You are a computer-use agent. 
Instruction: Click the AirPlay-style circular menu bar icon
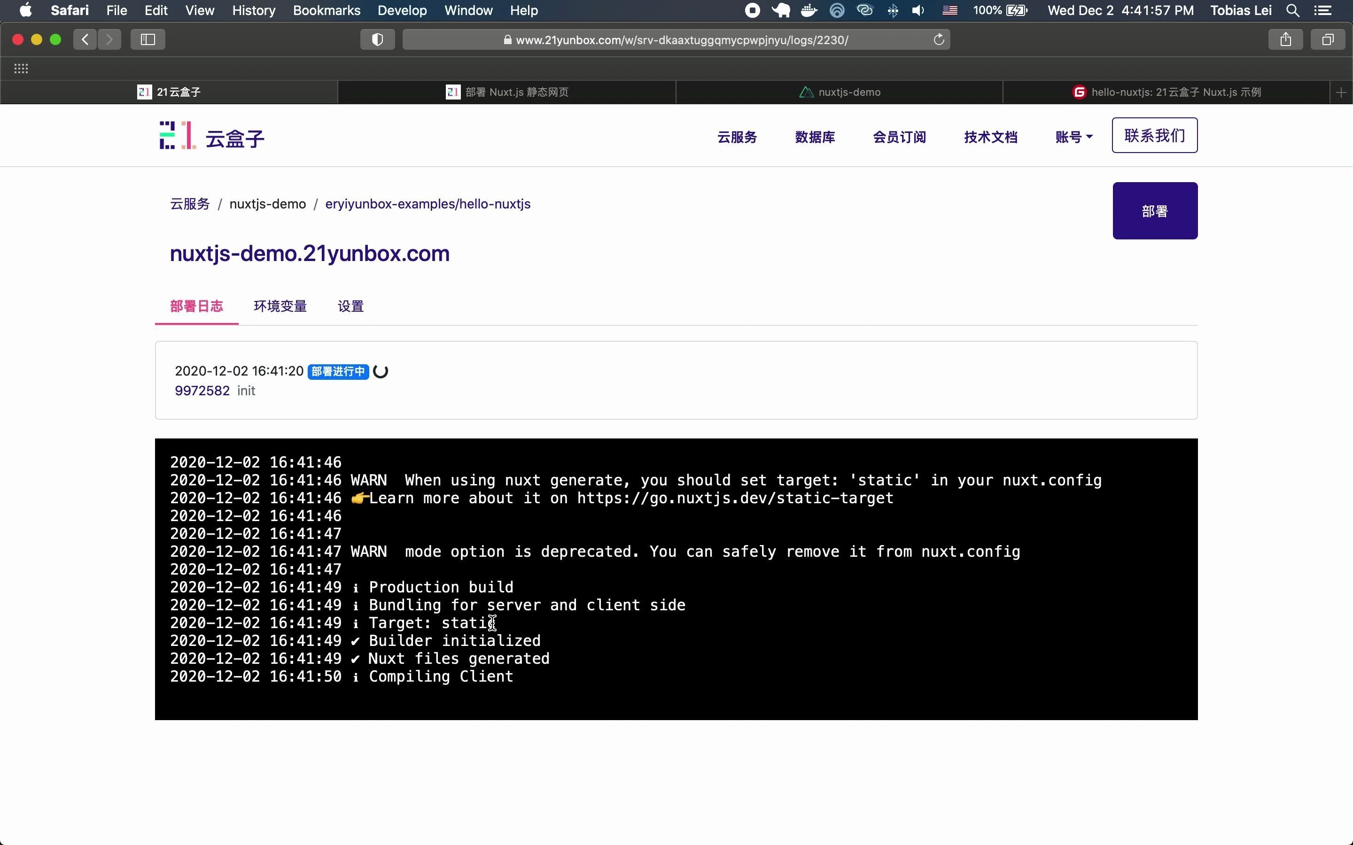(836, 10)
